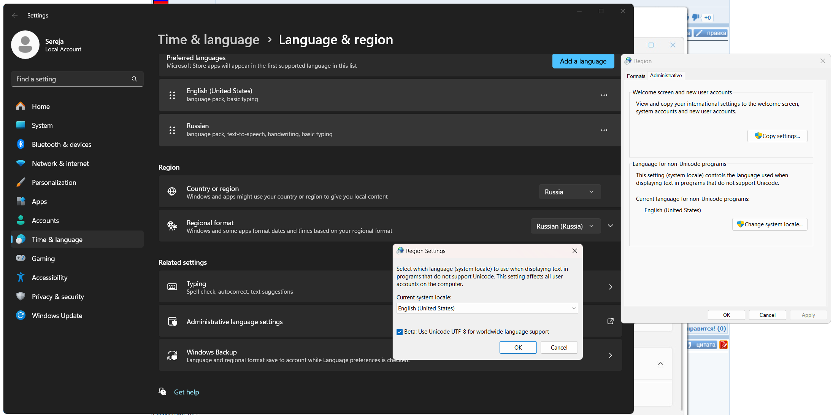Viewport: 833px width, 415px height.
Task: Open Network & internet settings
Action: 77,164
